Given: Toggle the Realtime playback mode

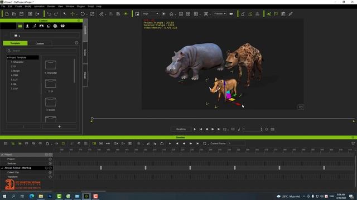Looking at the screenshot, I should pyautogui.click(x=181, y=129).
